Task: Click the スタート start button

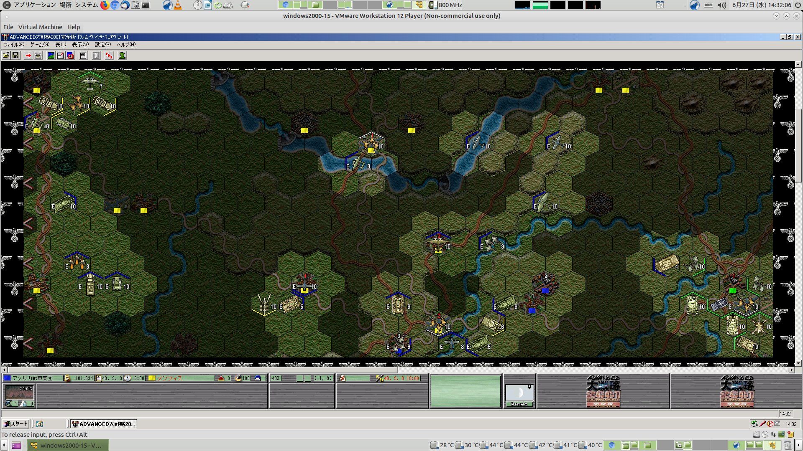Action: [15, 424]
